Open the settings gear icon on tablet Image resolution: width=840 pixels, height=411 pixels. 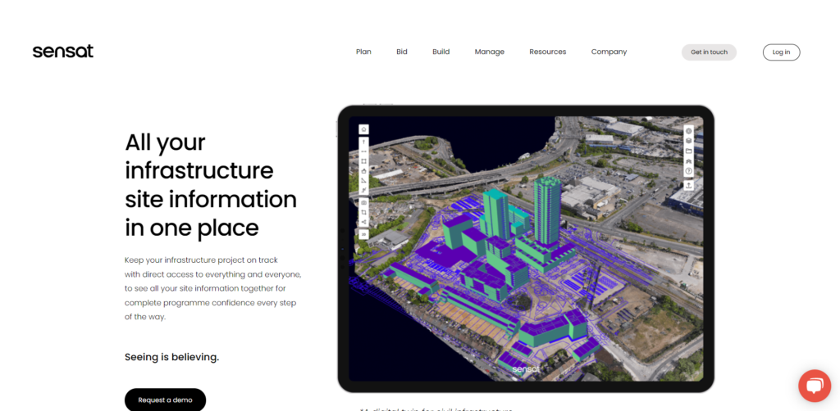[689, 131]
